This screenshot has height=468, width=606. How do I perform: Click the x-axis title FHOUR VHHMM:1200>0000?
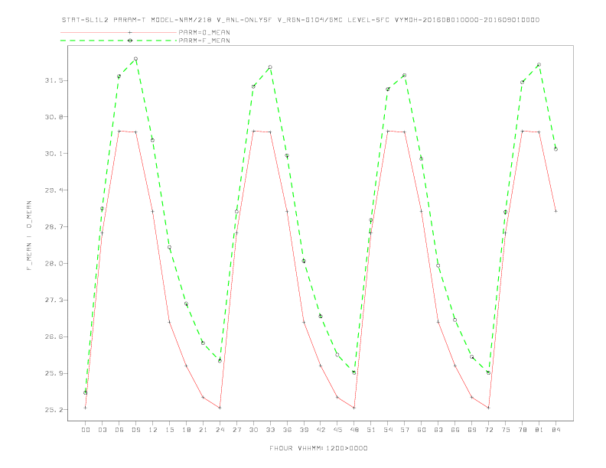[x=318, y=448]
